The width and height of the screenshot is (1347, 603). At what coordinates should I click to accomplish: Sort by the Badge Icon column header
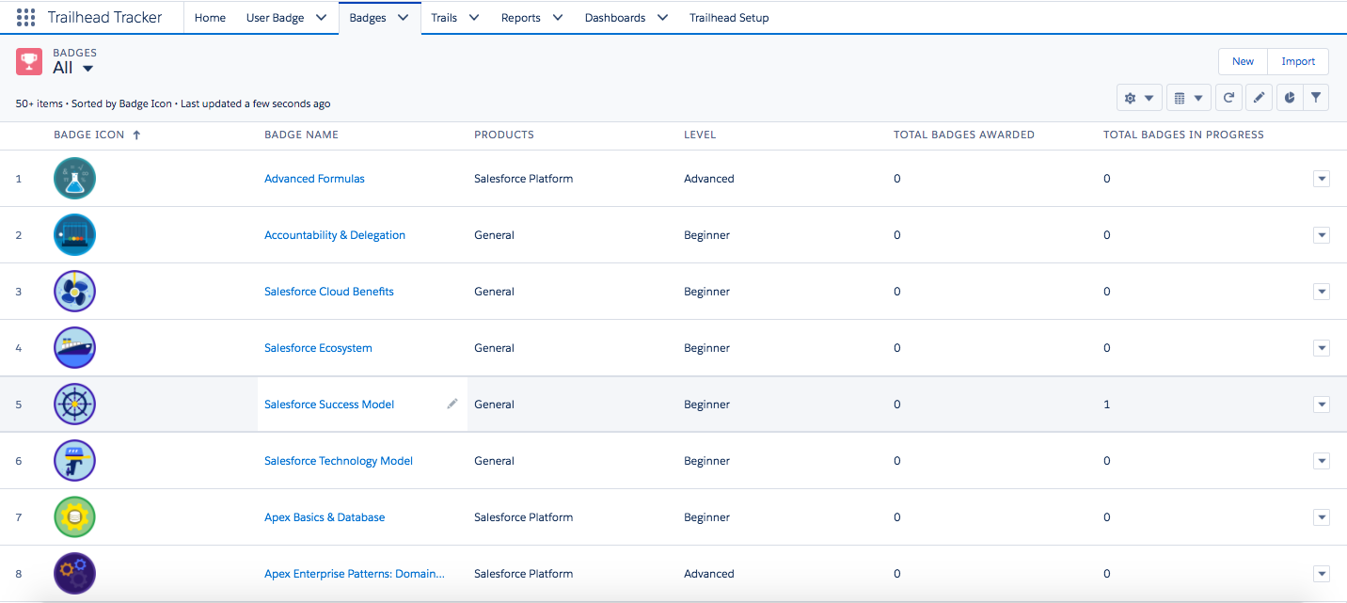90,135
